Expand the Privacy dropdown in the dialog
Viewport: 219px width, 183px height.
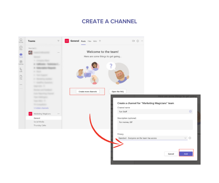point(152,138)
